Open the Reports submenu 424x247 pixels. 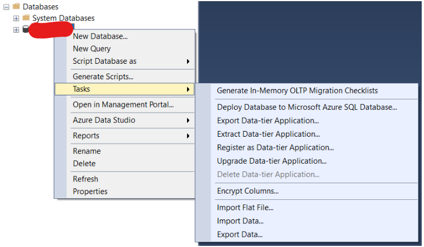click(x=86, y=136)
